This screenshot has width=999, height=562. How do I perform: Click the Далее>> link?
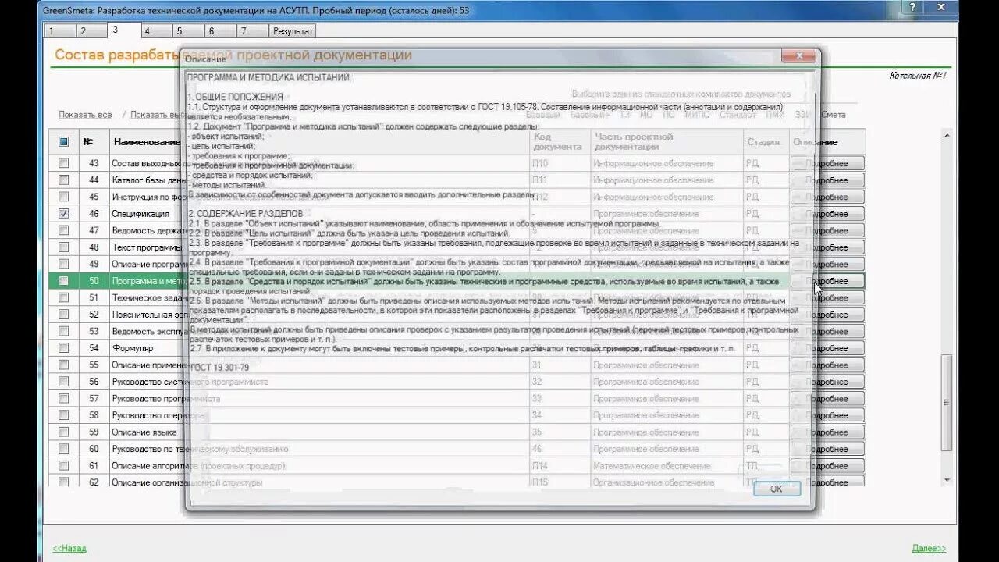click(x=929, y=548)
